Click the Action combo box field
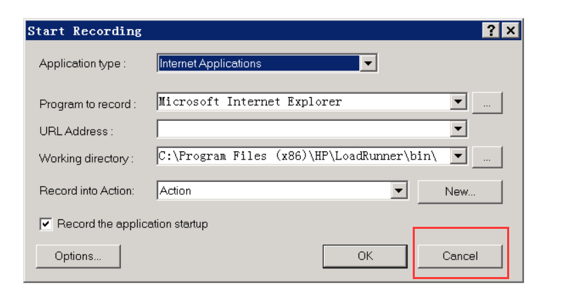575x292 pixels. [274, 191]
